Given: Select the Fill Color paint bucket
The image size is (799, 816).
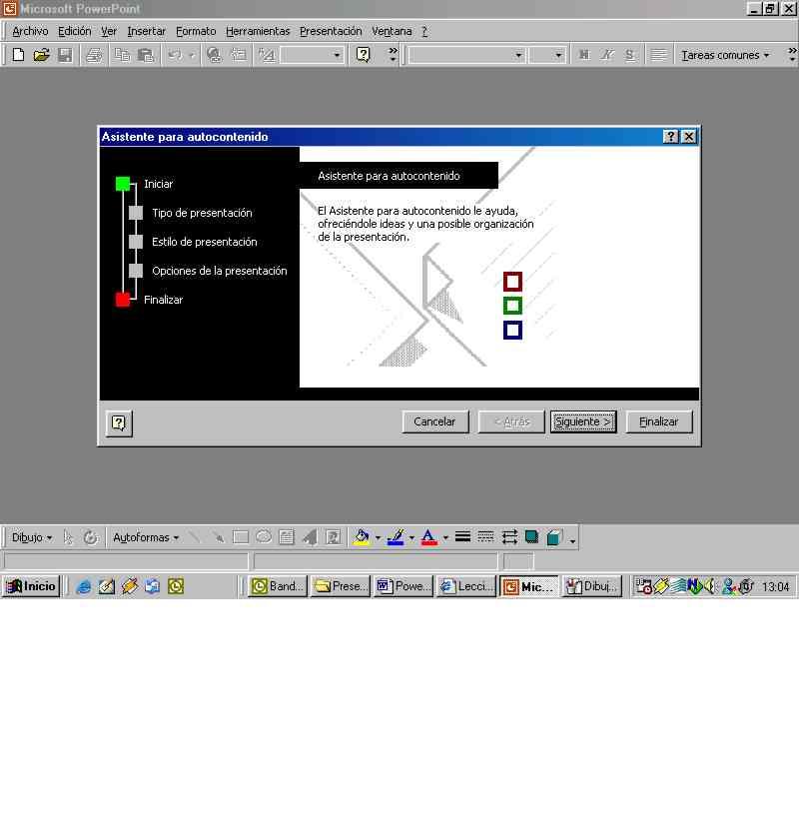Looking at the screenshot, I should point(362,537).
